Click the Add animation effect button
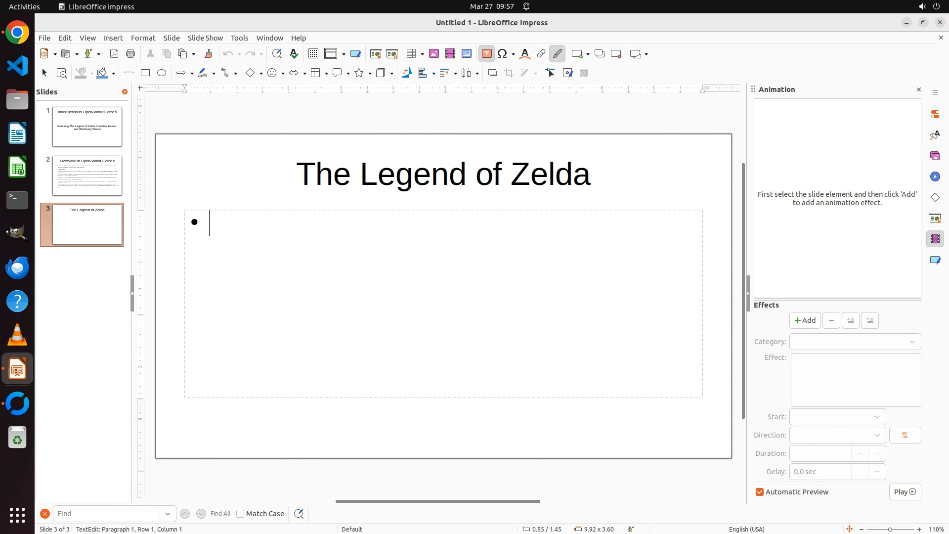The image size is (949, 534). coord(805,320)
